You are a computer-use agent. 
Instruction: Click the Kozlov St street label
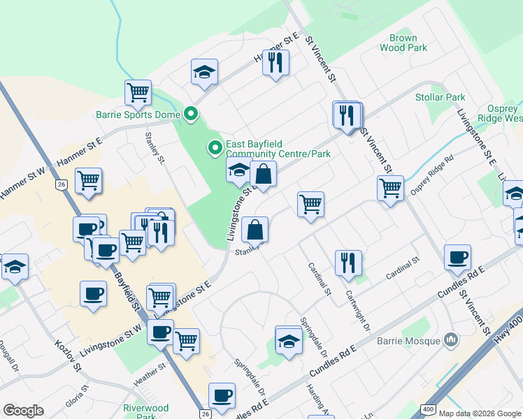click(69, 355)
